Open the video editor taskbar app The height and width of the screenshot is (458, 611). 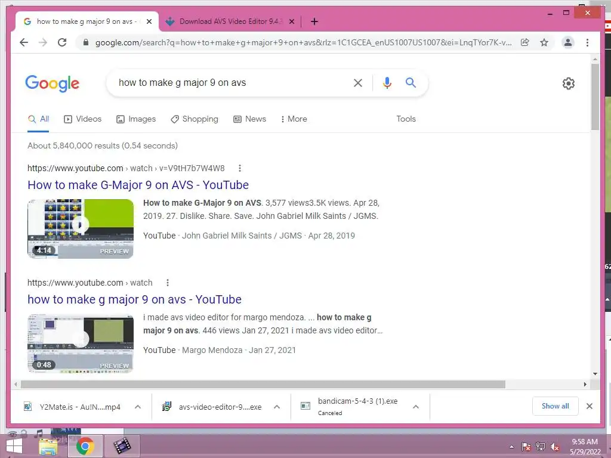pos(122,446)
